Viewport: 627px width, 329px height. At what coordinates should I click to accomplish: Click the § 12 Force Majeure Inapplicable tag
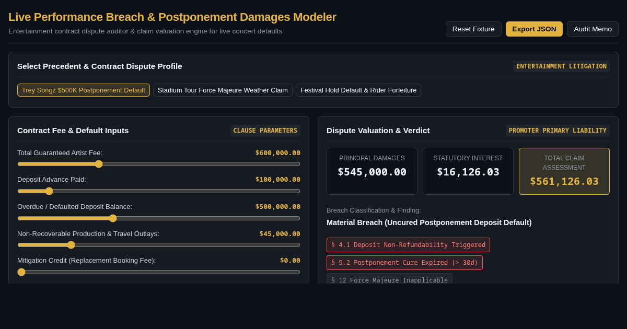pos(389,279)
